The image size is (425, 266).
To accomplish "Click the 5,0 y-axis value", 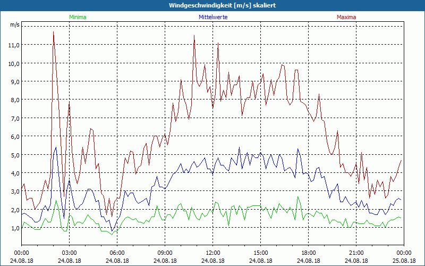I will pyautogui.click(x=15, y=155).
